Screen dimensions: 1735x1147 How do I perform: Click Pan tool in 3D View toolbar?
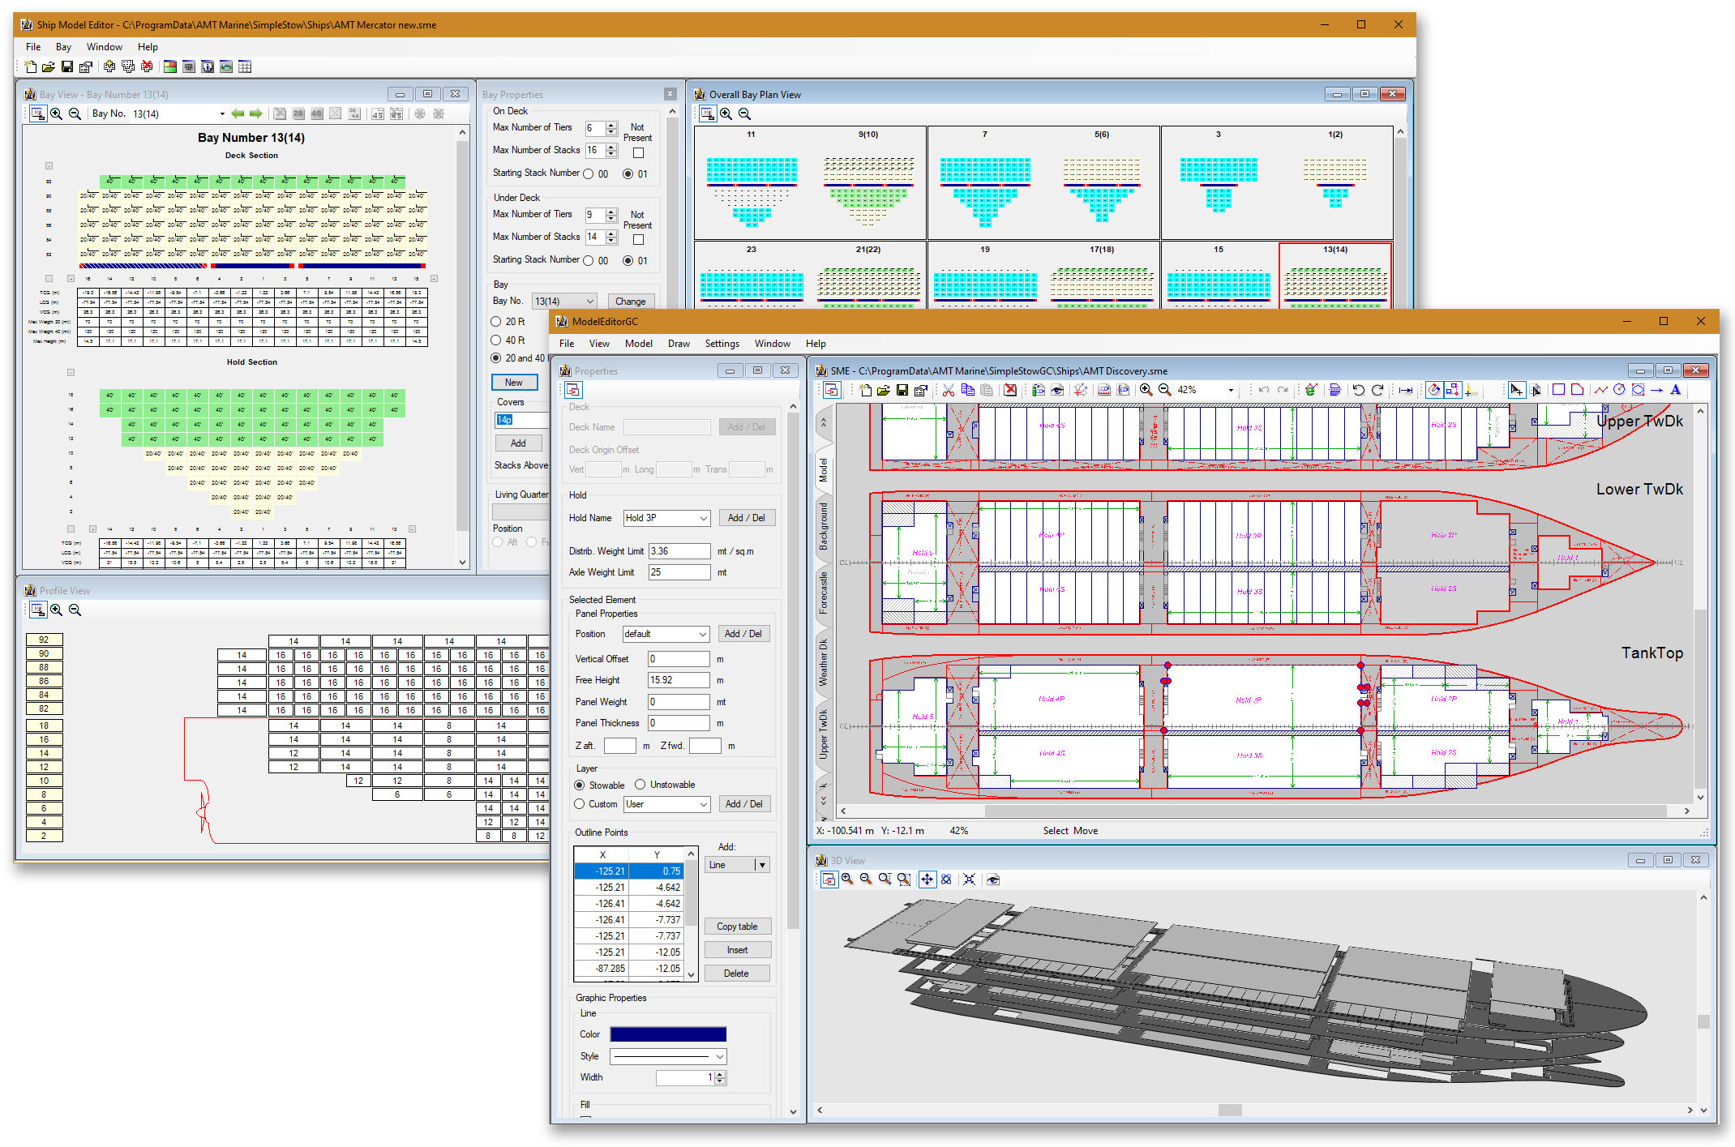(x=927, y=880)
